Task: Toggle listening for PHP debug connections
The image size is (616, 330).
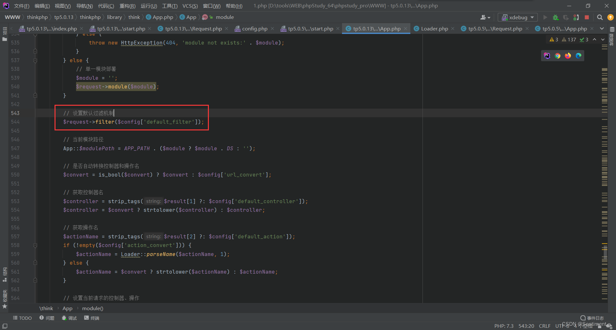Action: [576, 17]
